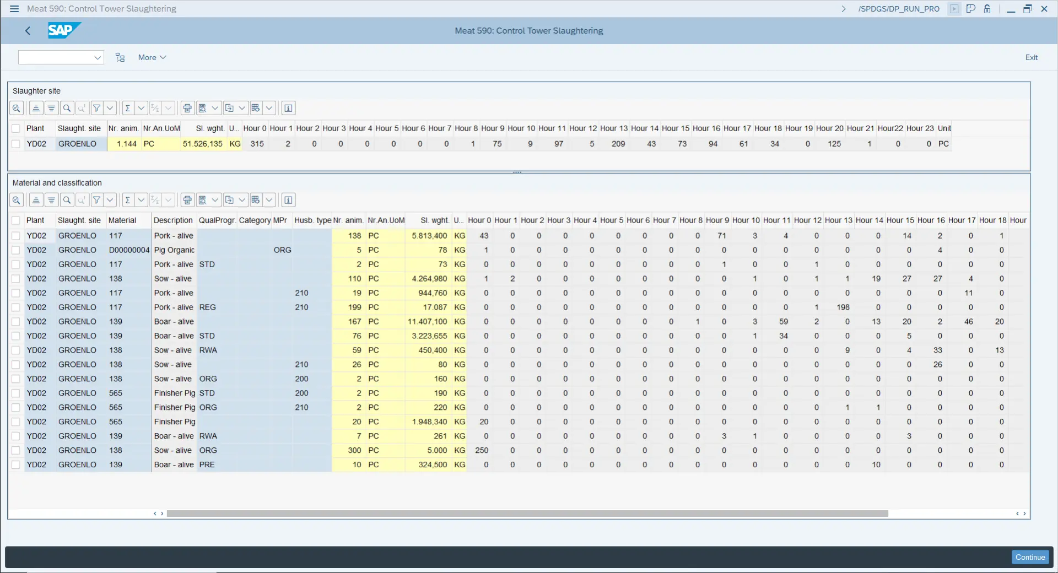The image size is (1058, 573).
Task: Sort ascending in Material and classification toolbar
Action: (x=36, y=200)
